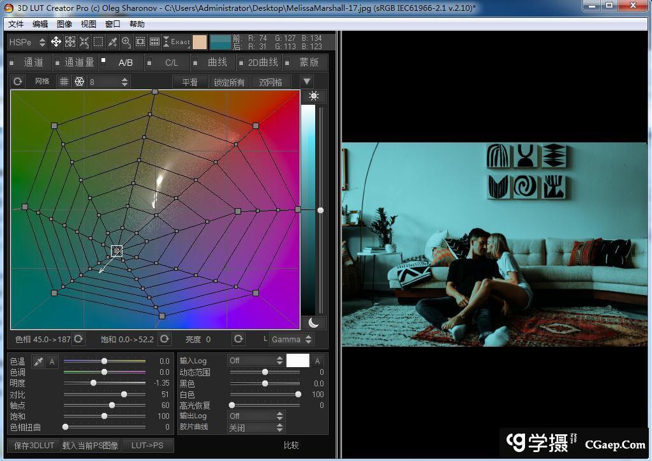
Task: Click the 保存3DLUT button
Action: (33, 445)
